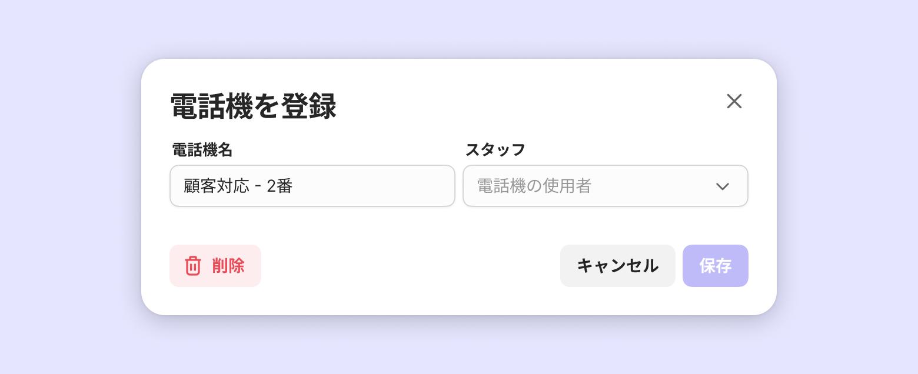Click the chevron arrow in the スタッフ field
Viewport: 918px width, 374px height.
pyautogui.click(x=722, y=186)
